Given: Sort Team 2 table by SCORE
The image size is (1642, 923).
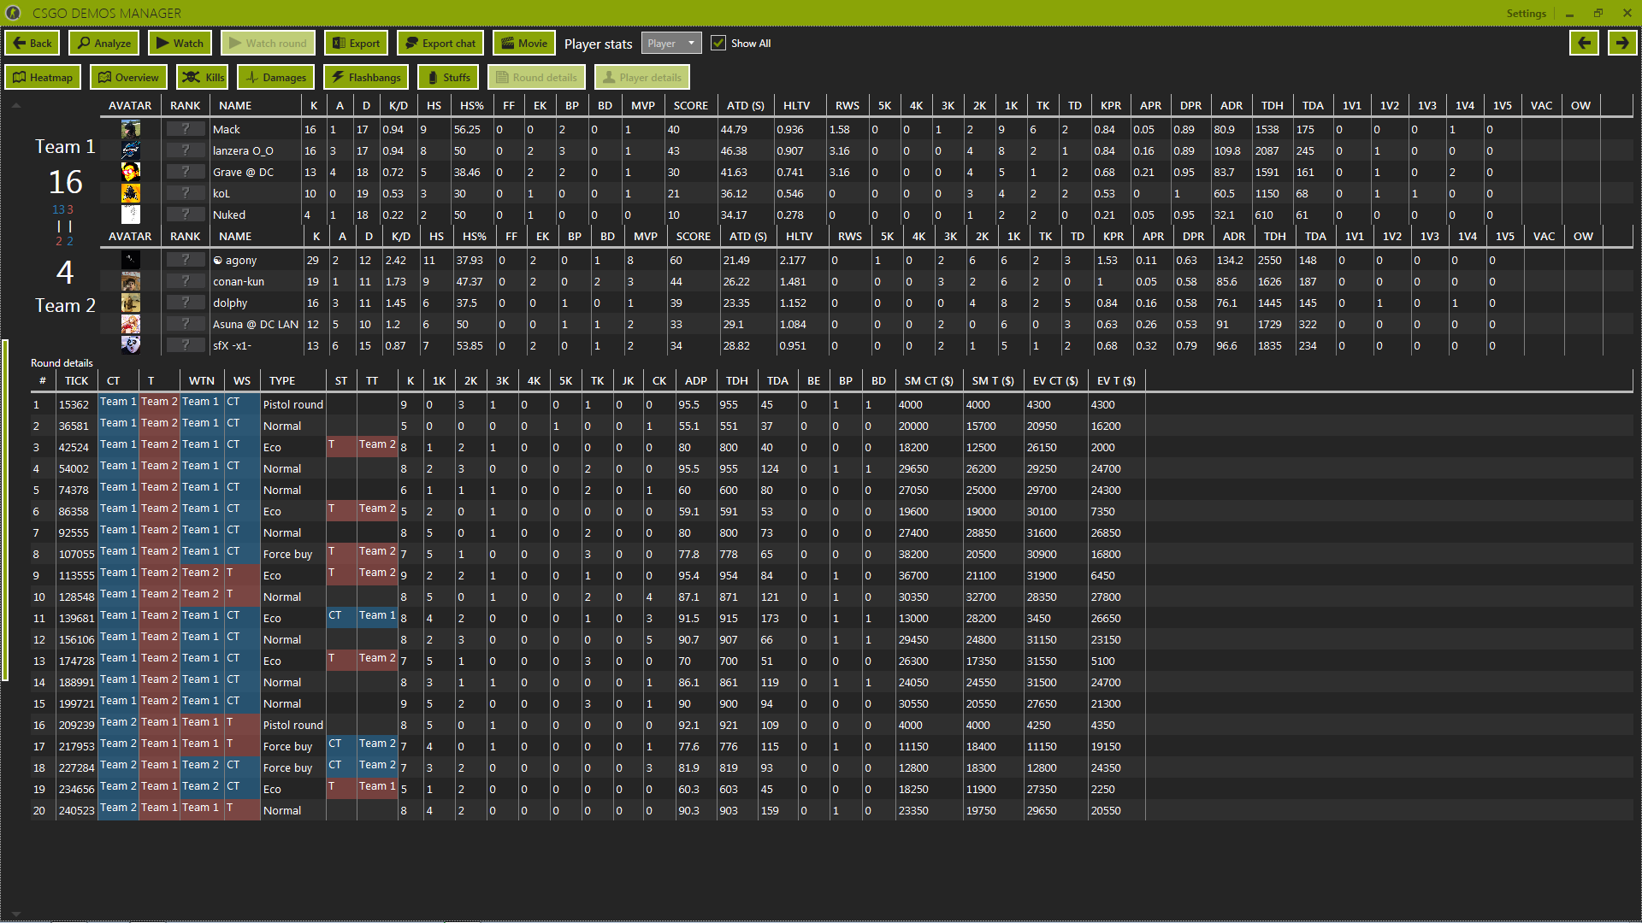Looking at the screenshot, I should (694, 237).
